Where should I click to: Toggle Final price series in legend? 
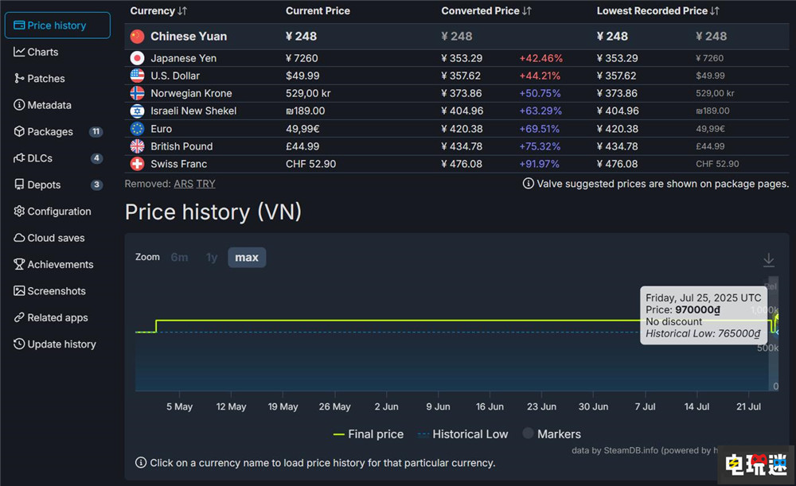pos(368,434)
